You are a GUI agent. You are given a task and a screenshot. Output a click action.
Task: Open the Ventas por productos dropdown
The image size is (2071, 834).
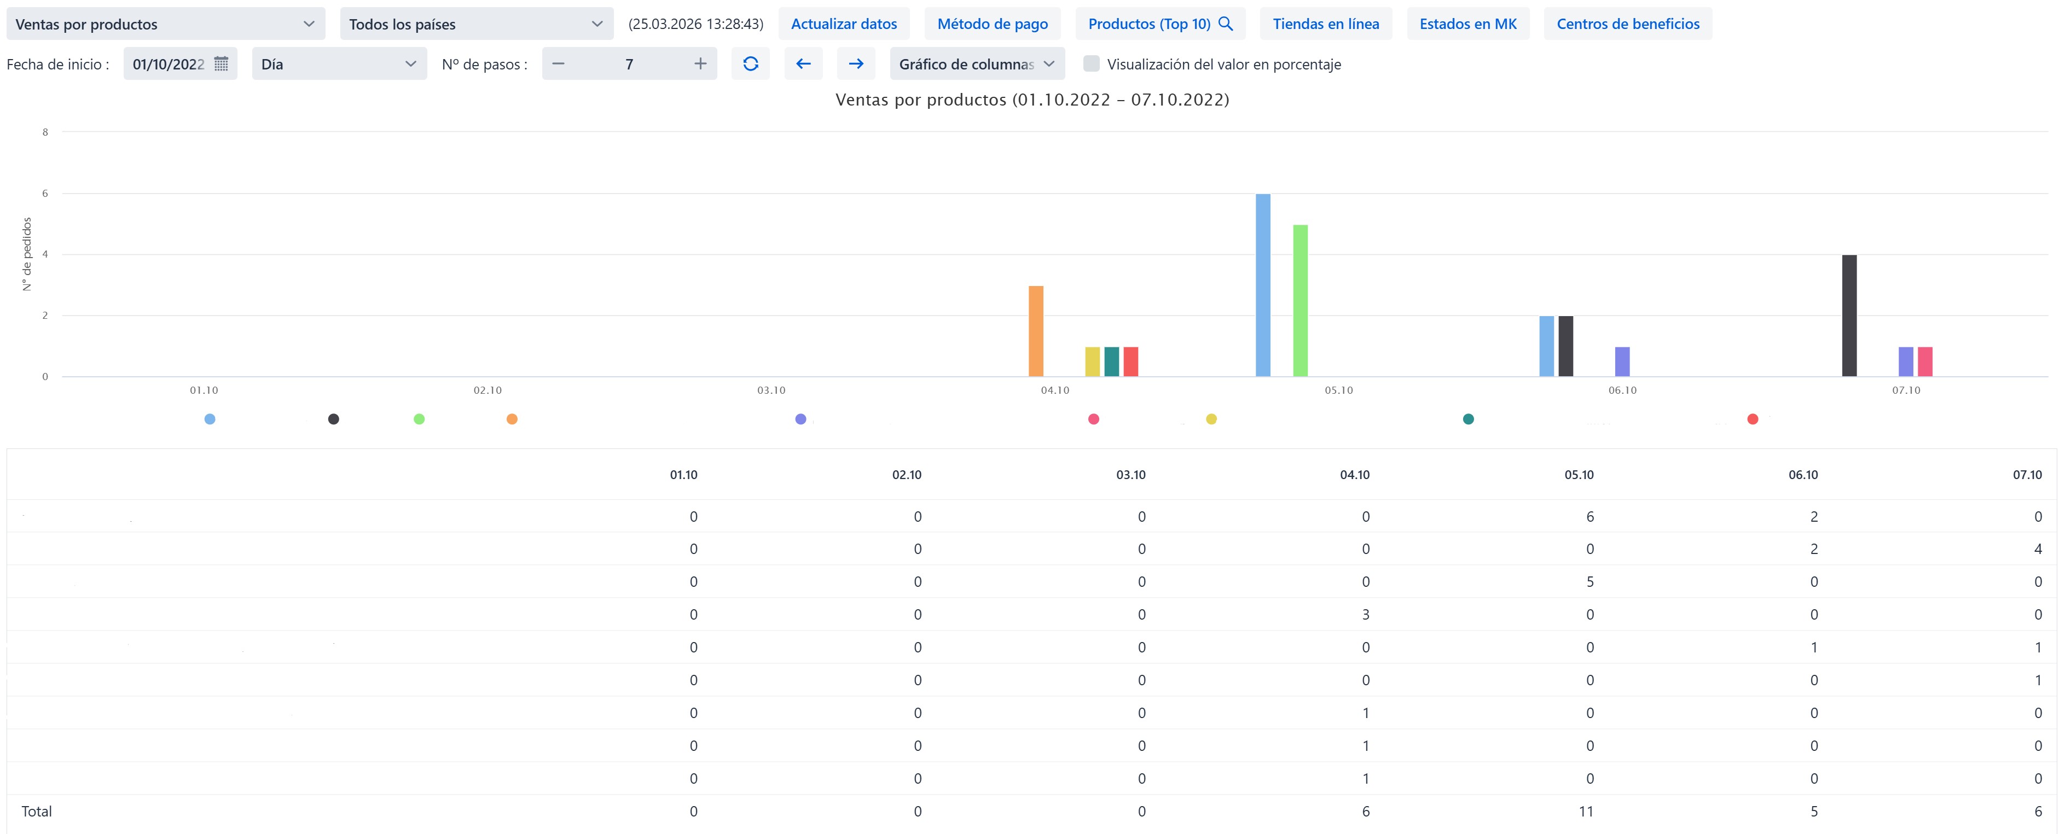point(166,24)
